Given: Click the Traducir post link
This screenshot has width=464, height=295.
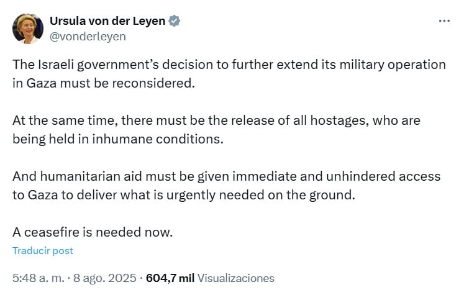Looking at the screenshot, I should (x=43, y=251).
